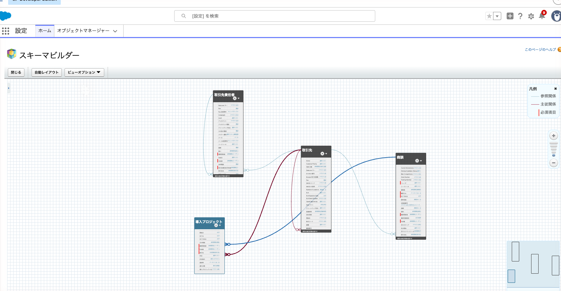Click the スキーマビルダー cube icon
Screen dimensions: 561x291
click(x=12, y=54)
